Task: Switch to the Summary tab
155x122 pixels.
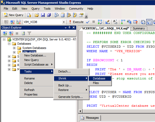Action: pos(139,28)
